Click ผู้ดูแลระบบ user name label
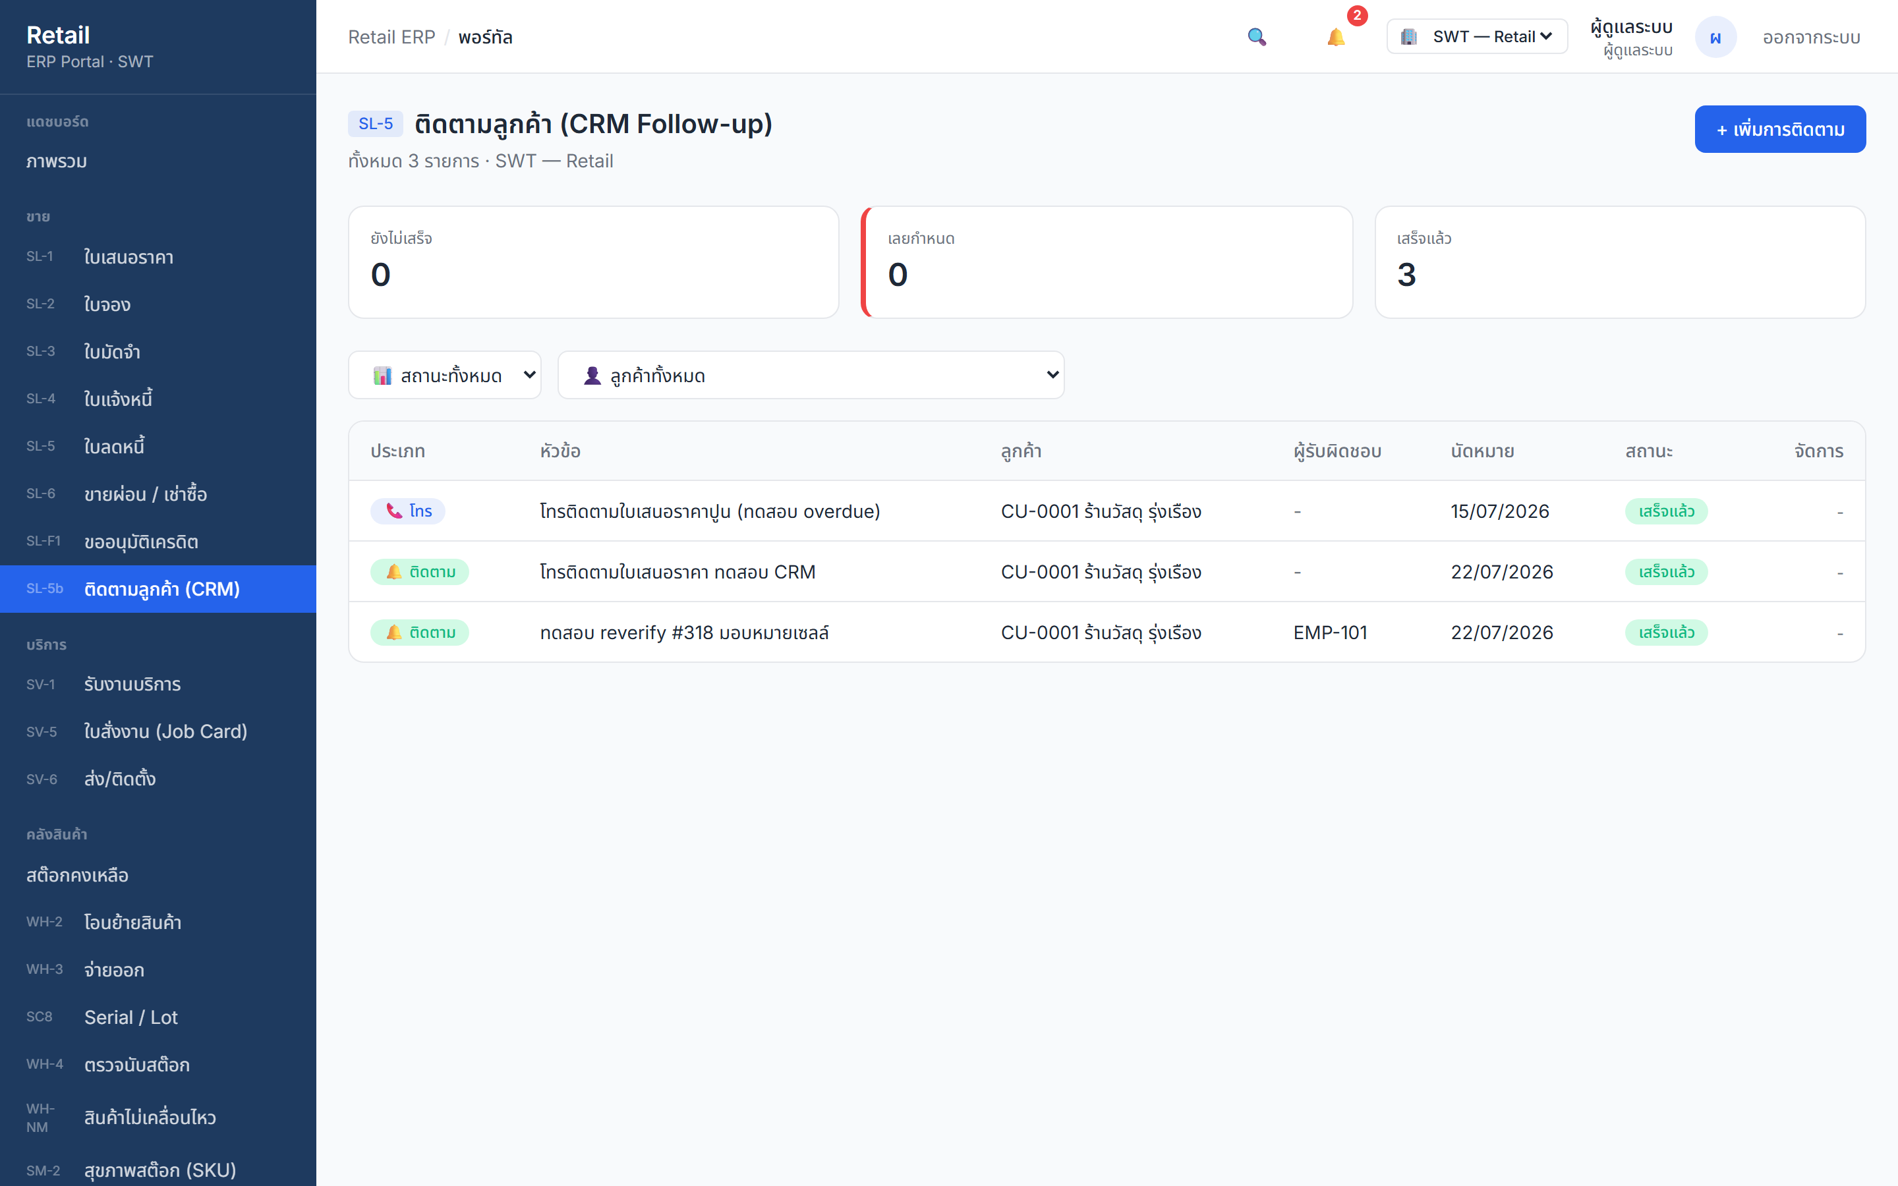Image resolution: width=1898 pixels, height=1186 pixels. tap(1631, 26)
